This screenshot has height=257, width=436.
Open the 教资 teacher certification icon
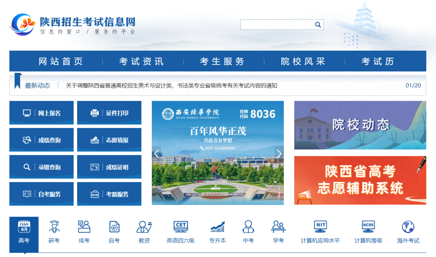[144, 232]
